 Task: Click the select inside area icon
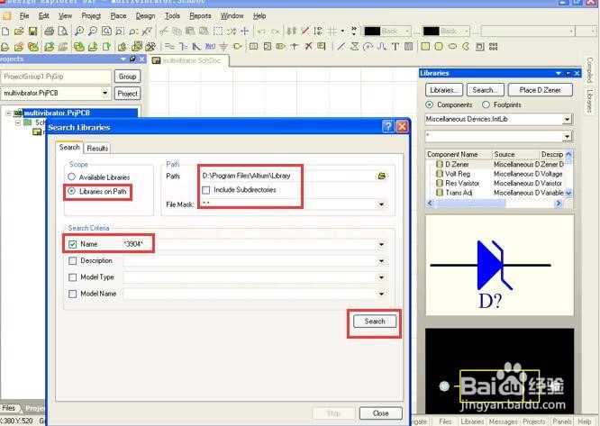coord(218,31)
